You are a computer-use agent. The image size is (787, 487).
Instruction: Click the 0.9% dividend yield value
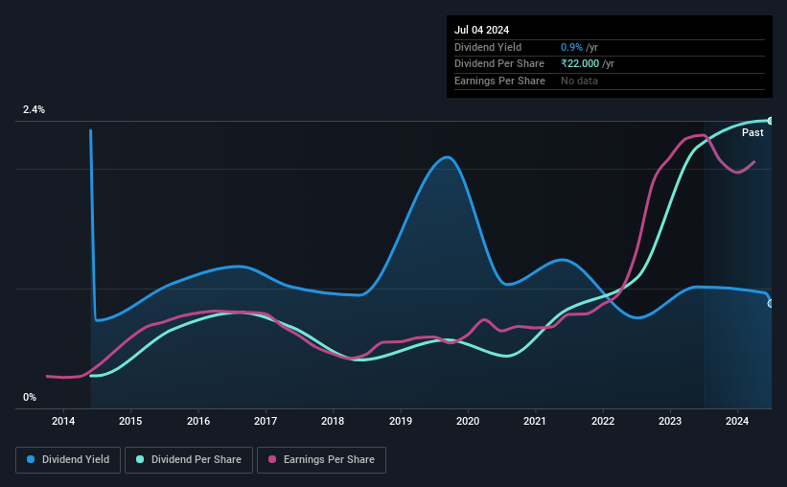click(x=571, y=47)
